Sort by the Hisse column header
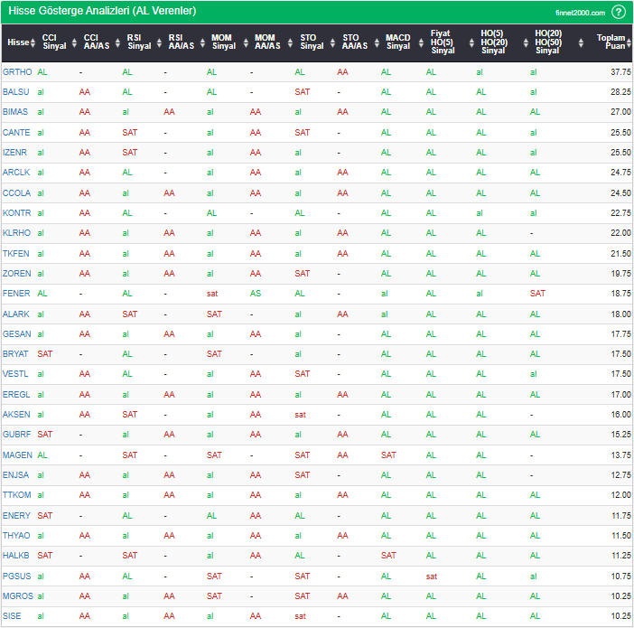 (x=16, y=42)
